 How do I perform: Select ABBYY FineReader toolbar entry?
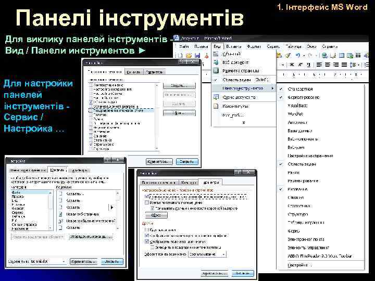pyautogui.click(x=320, y=256)
